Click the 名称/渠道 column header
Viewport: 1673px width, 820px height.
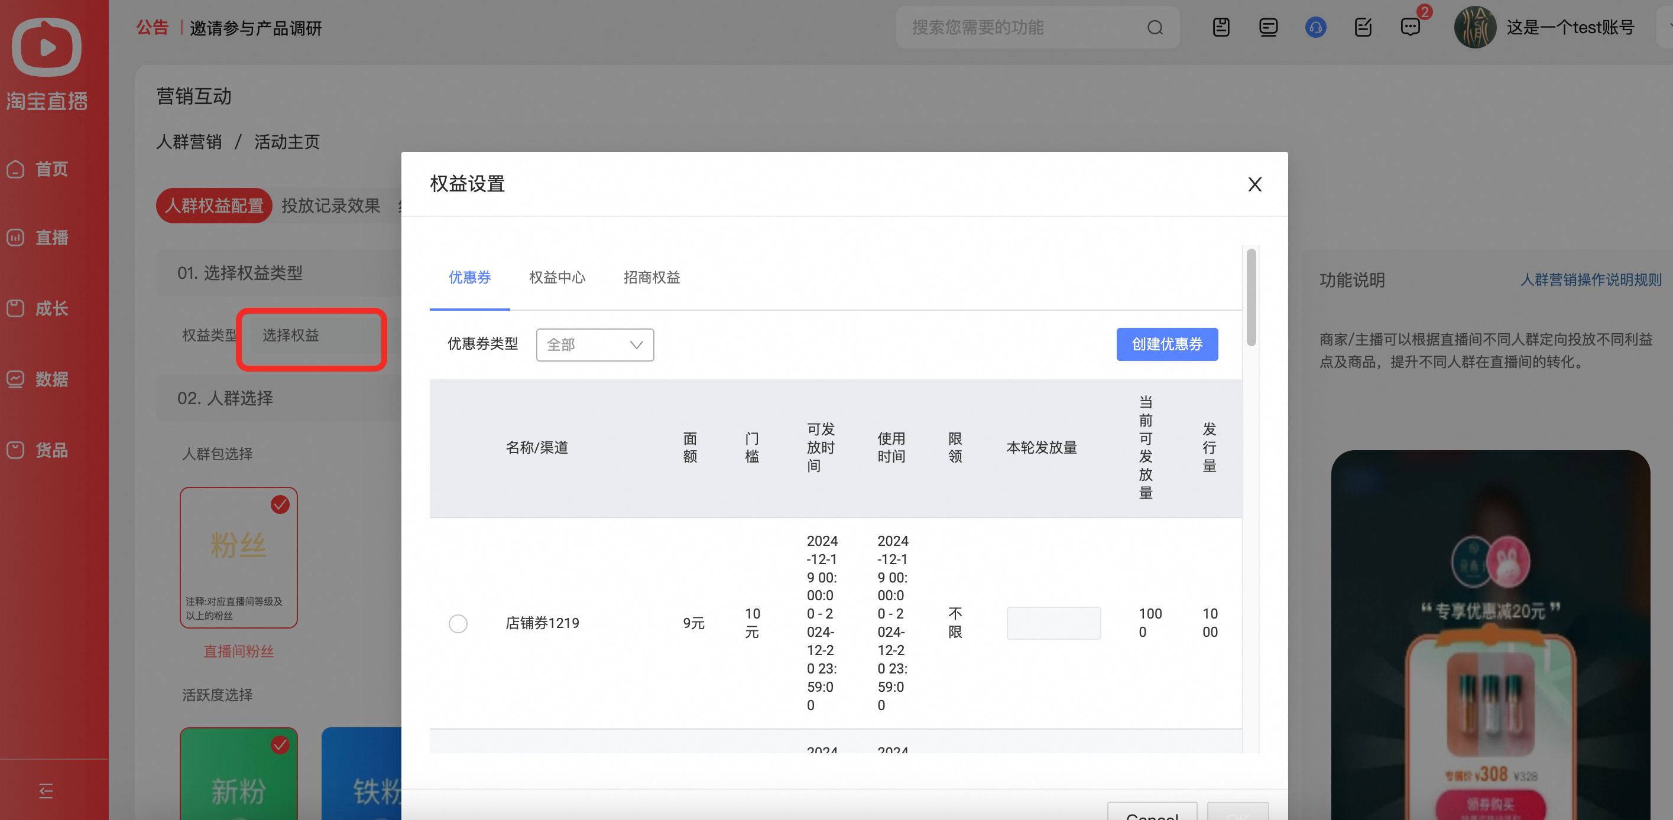click(x=537, y=447)
